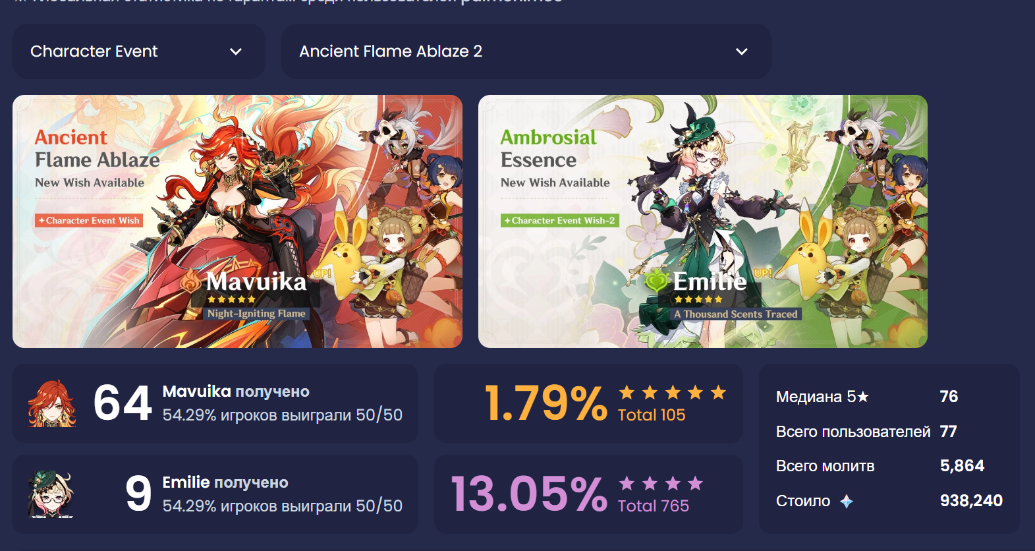Click the Dendro element icon beside Emilie
The height and width of the screenshot is (551, 1035).
pyautogui.click(x=657, y=281)
